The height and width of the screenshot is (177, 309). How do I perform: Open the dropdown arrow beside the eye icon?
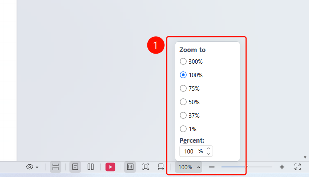(x=37, y=167)
